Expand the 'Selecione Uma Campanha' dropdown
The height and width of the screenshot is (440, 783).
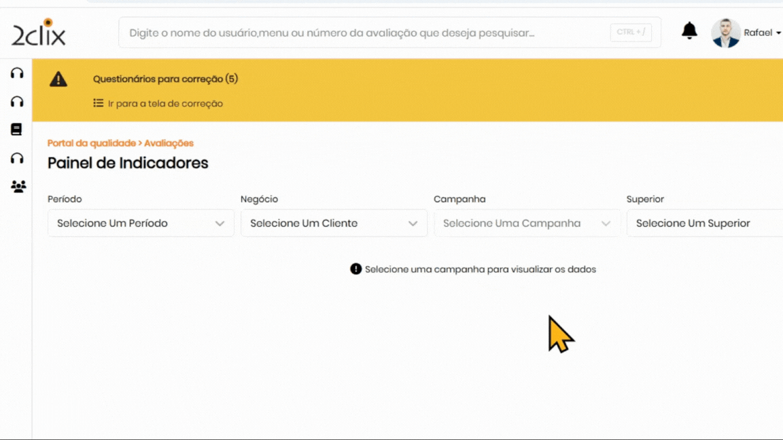(527, 223)
